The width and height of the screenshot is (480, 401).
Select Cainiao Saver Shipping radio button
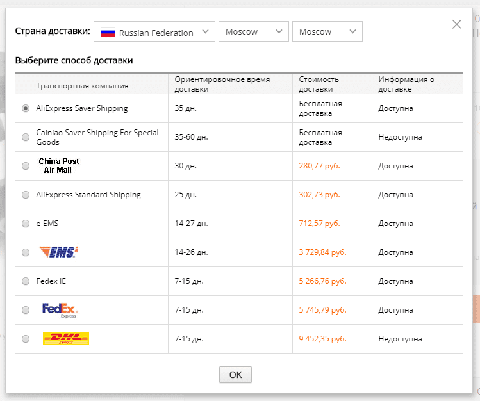coord(26,137)
